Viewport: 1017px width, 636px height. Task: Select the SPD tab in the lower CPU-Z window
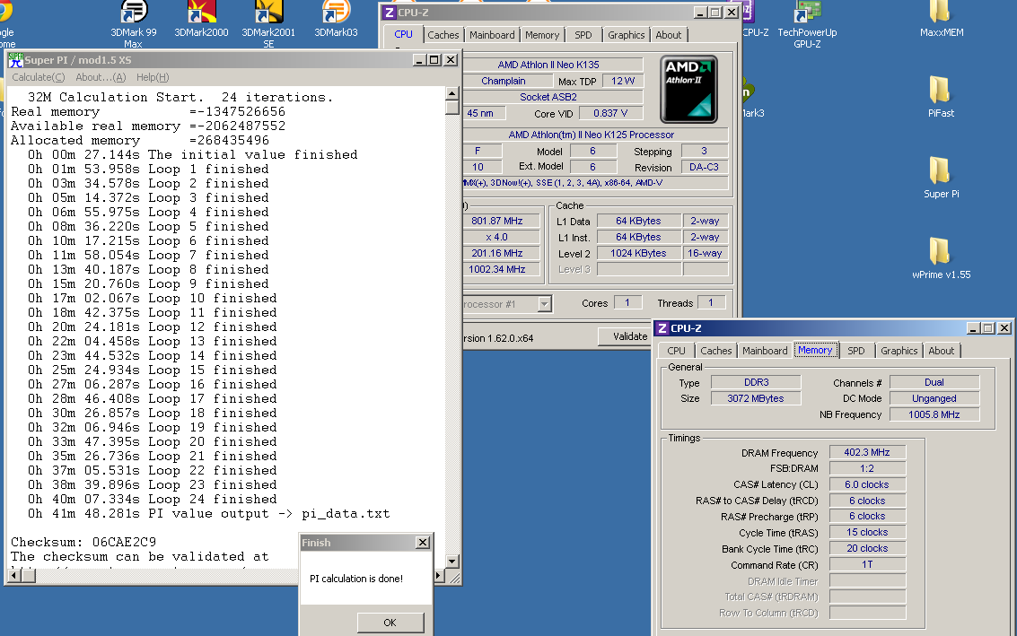(856, 351)
